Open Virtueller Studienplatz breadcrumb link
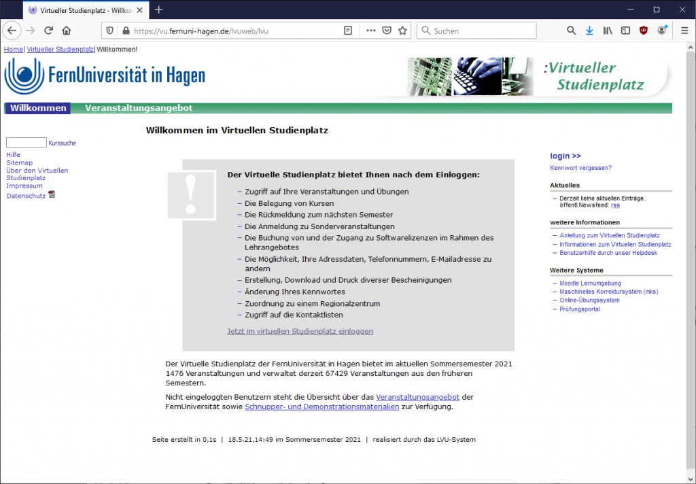Screen dimensions: 696x484 (60, 50)
